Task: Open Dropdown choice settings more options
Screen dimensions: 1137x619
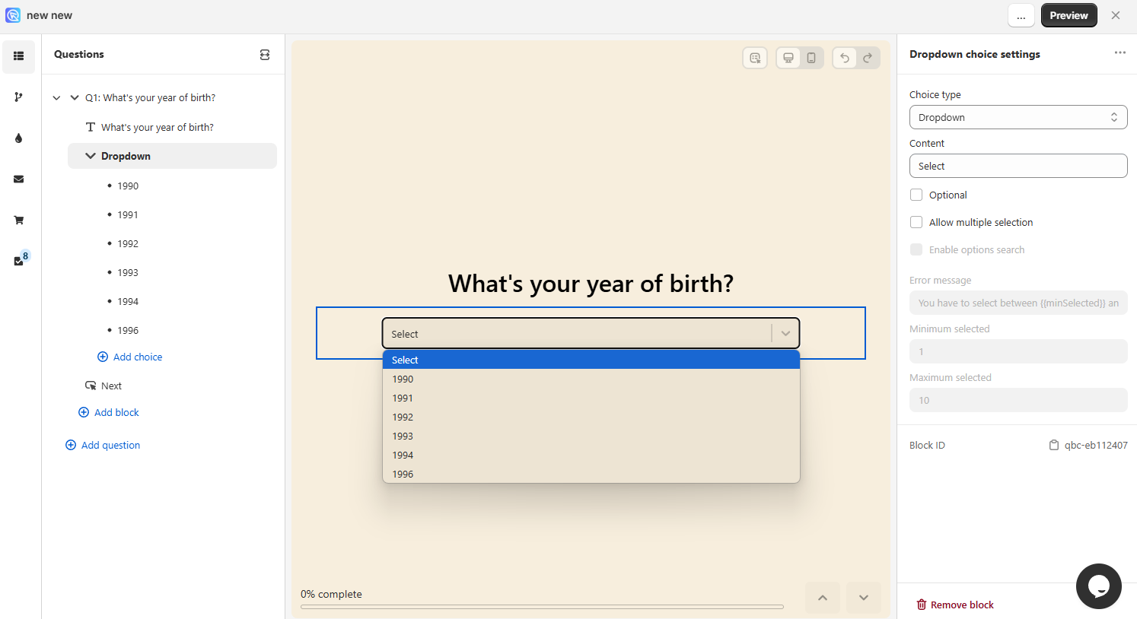Action: click(1119, 53)
